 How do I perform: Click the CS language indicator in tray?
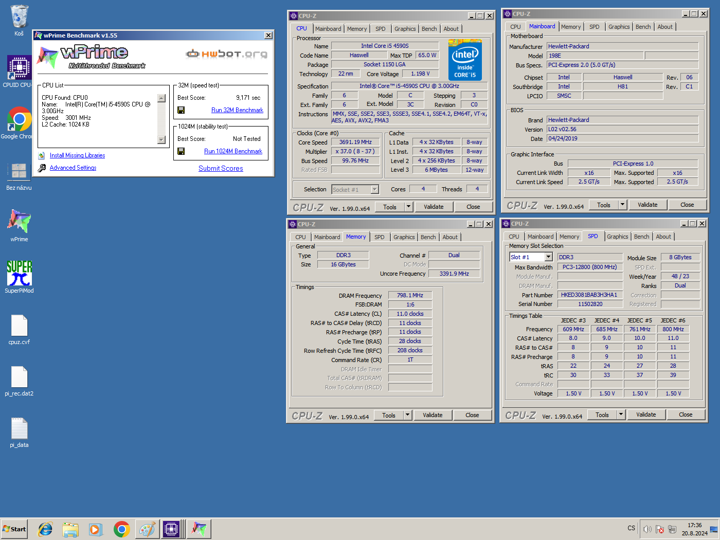coord(631,528)
